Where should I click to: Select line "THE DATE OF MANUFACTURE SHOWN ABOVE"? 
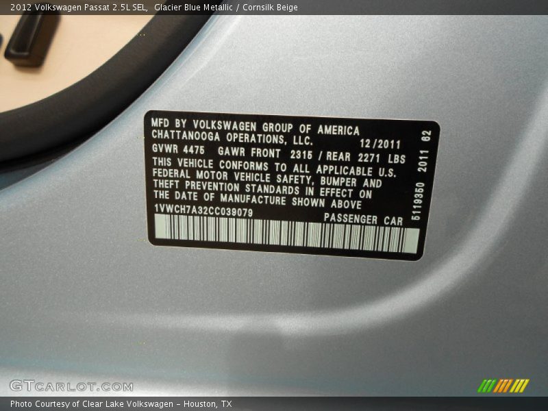pos(258,199)
